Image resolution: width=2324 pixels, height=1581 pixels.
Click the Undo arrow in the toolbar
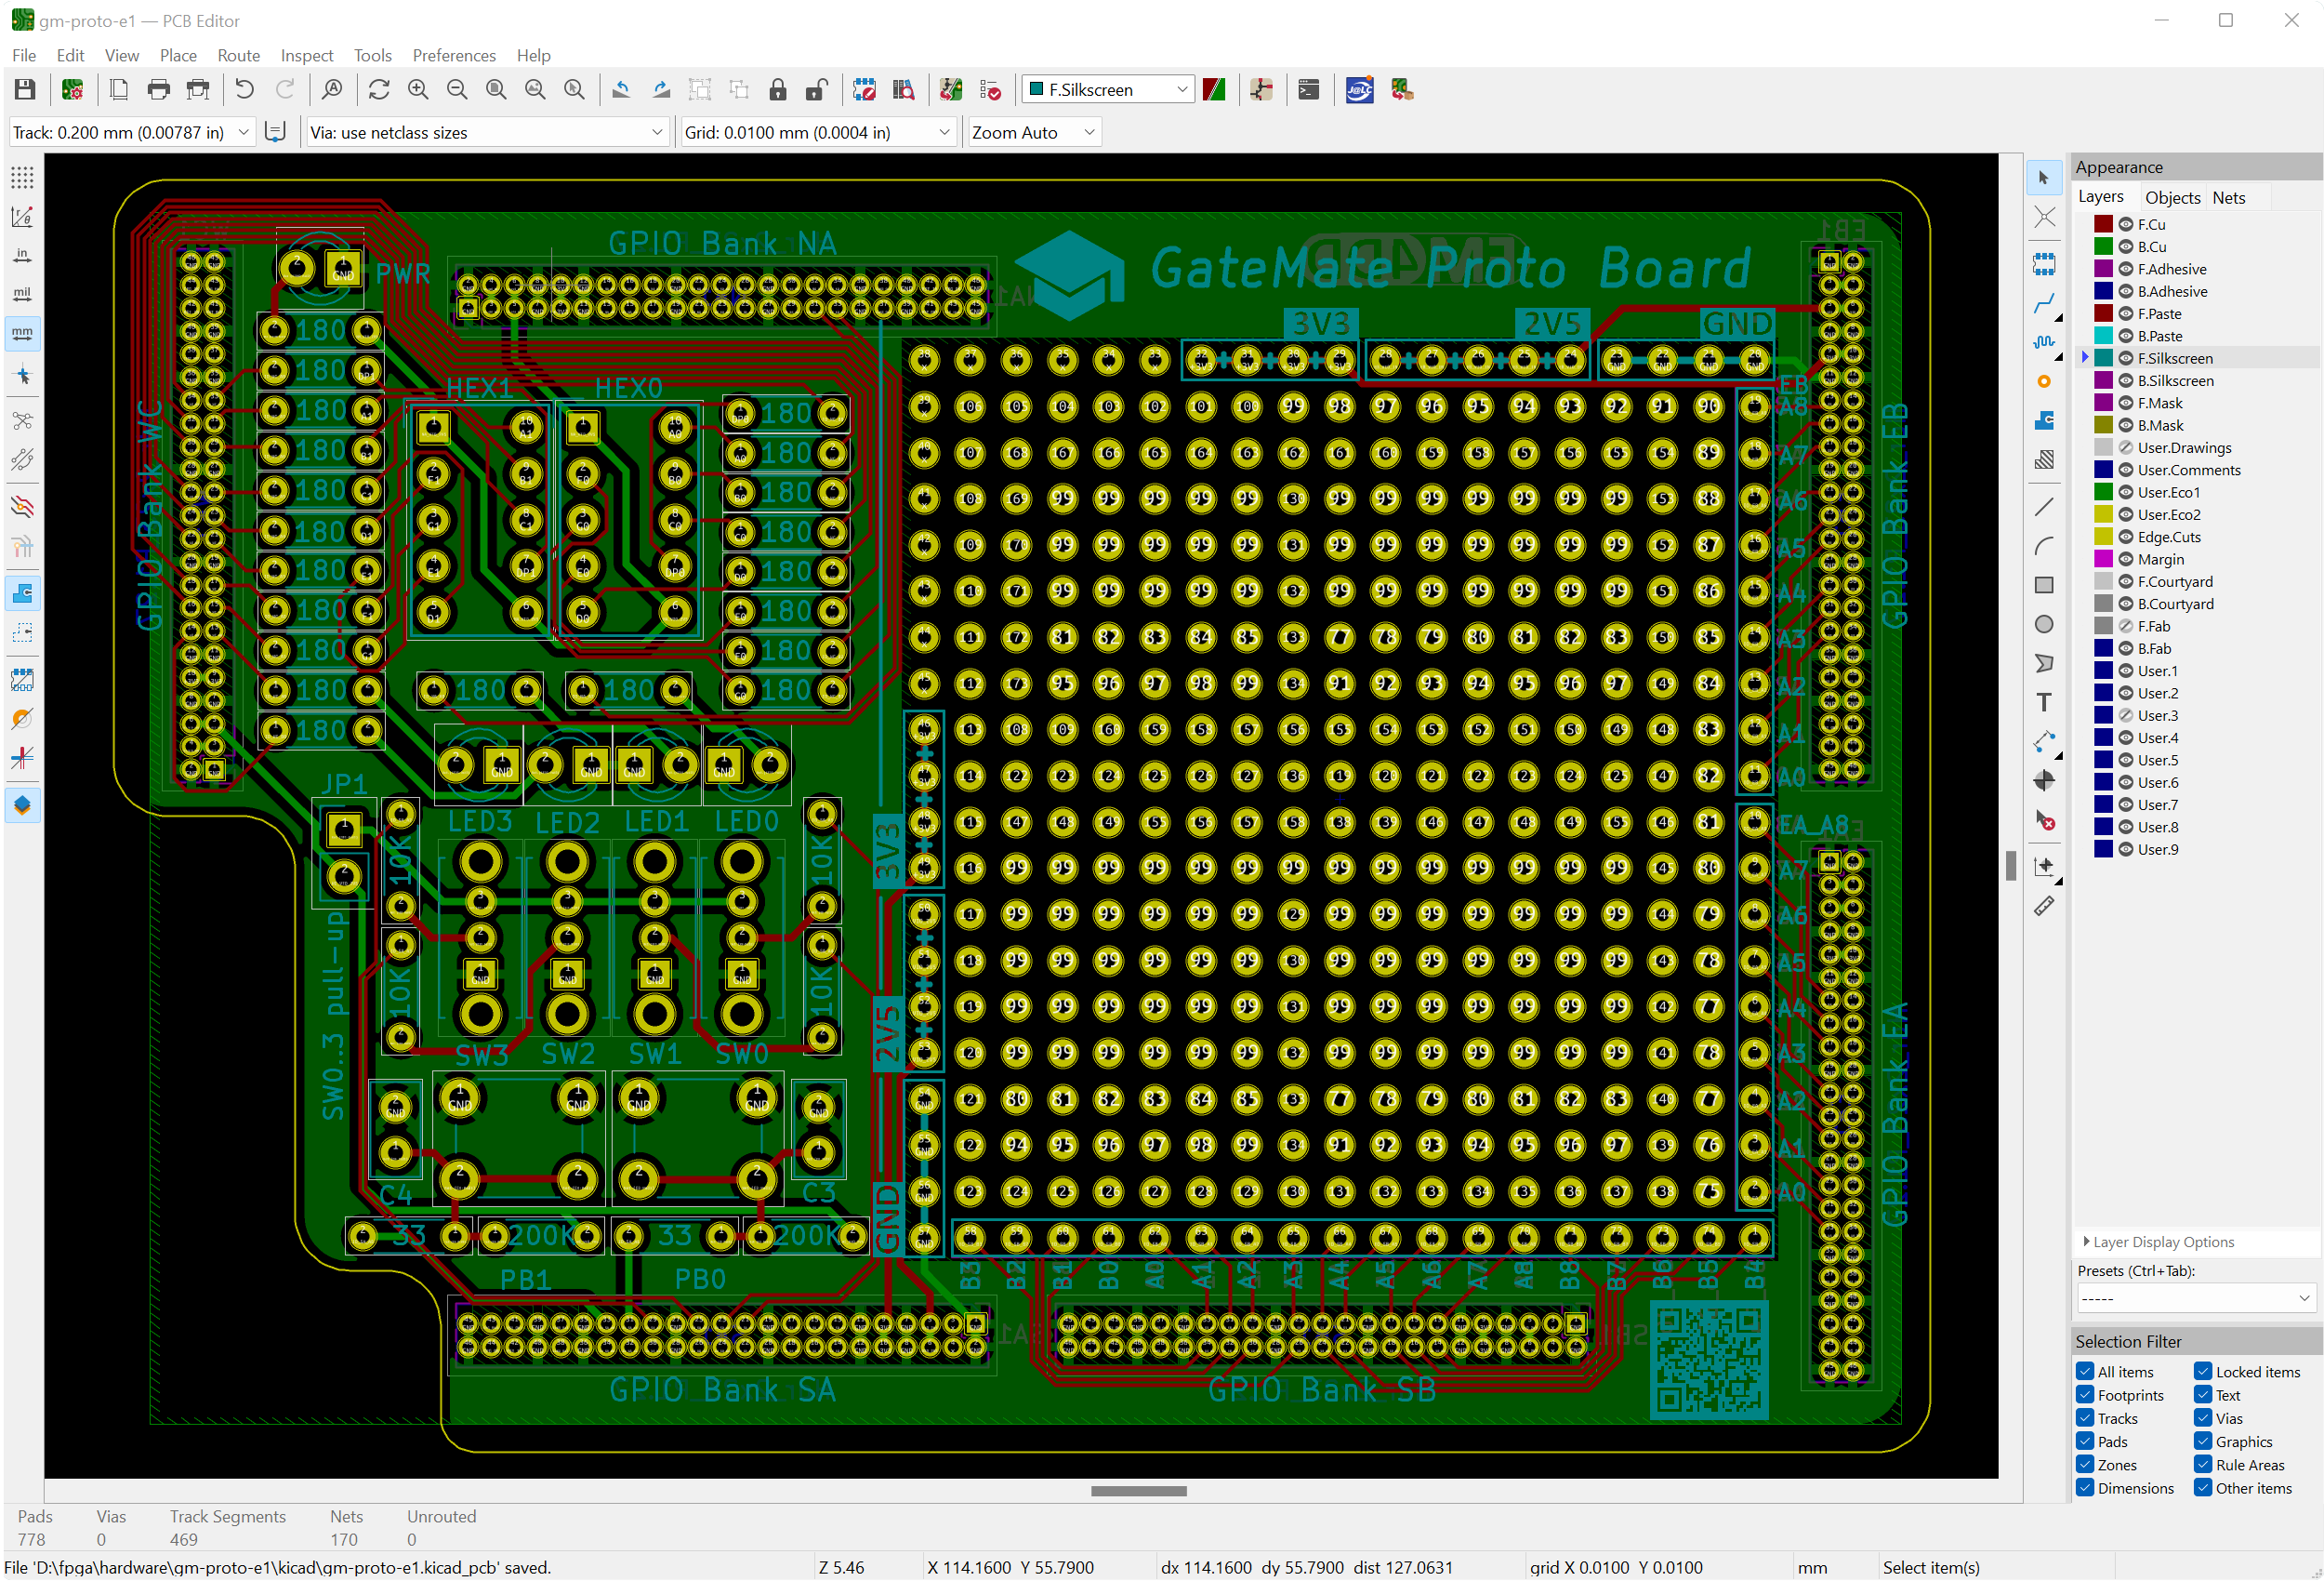click(x=244, y=90)
